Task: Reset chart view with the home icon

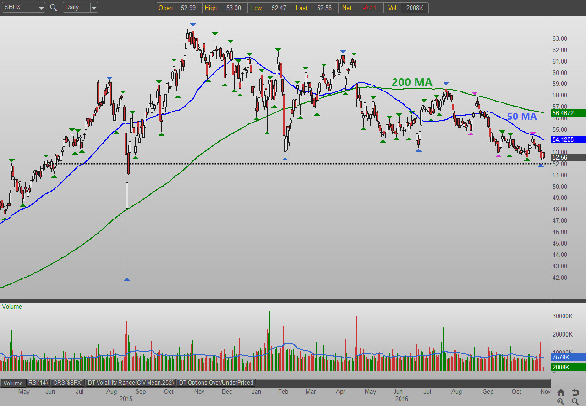Action: (561, 392)
